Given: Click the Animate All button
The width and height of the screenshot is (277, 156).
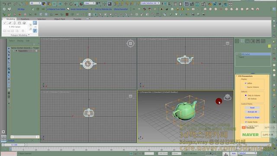Looking at the screenshot, I should (x=252, y=112).
